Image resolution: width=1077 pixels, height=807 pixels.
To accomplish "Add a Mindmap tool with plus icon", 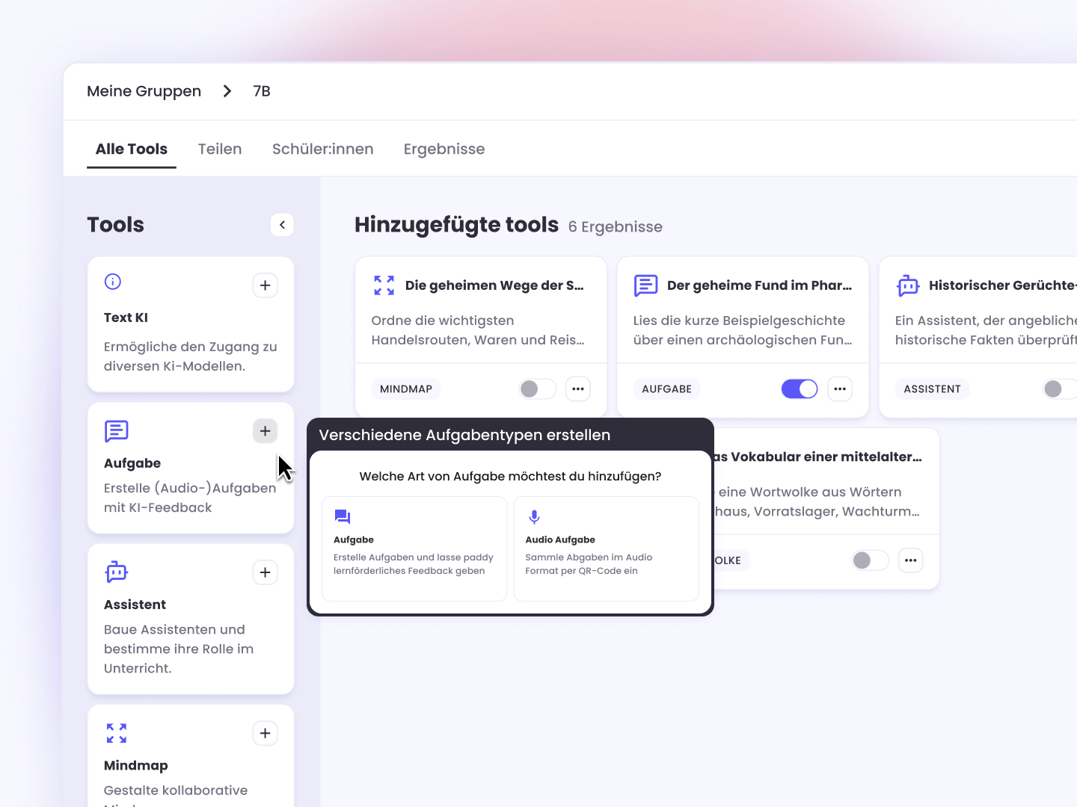I will pos(265,734).
